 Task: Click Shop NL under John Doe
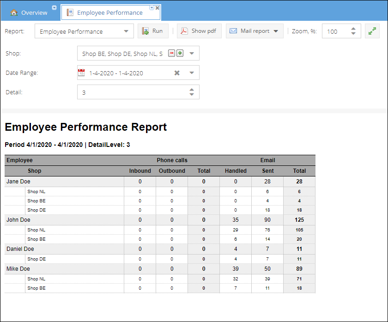pos(36,230)
